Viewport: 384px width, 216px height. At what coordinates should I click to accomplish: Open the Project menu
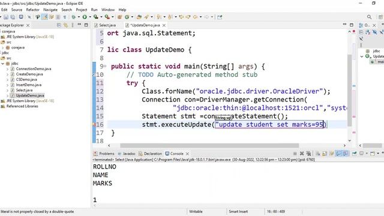[82, 10]
